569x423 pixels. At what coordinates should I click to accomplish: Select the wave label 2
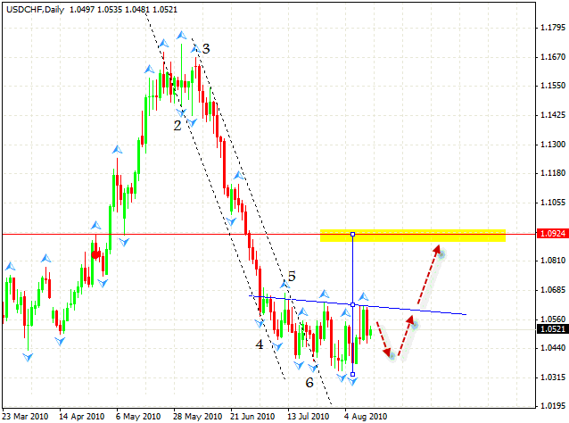(177, 126)
